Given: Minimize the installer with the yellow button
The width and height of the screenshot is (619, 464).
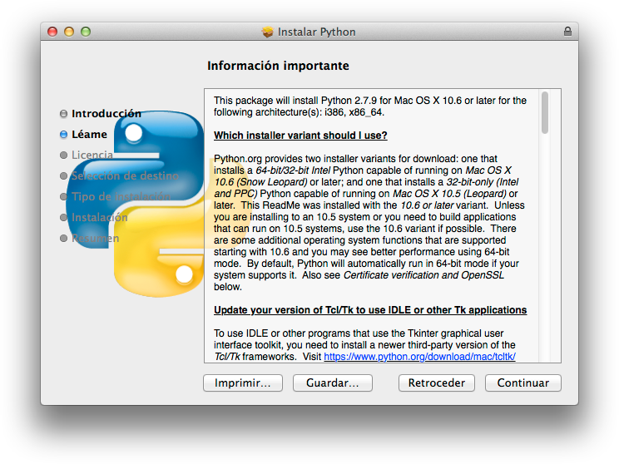Looking at the screenshot, I should click(x=69, y=32).
